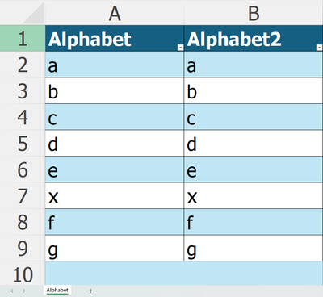Click the Select All corner triangle
Image resolution: width=323 pixels, height=297 pixels.
click(x=33, y=13)
